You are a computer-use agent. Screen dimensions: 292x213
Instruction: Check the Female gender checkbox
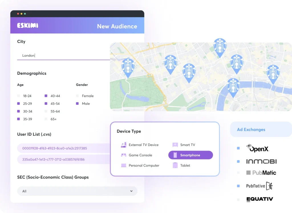[77, 96]
